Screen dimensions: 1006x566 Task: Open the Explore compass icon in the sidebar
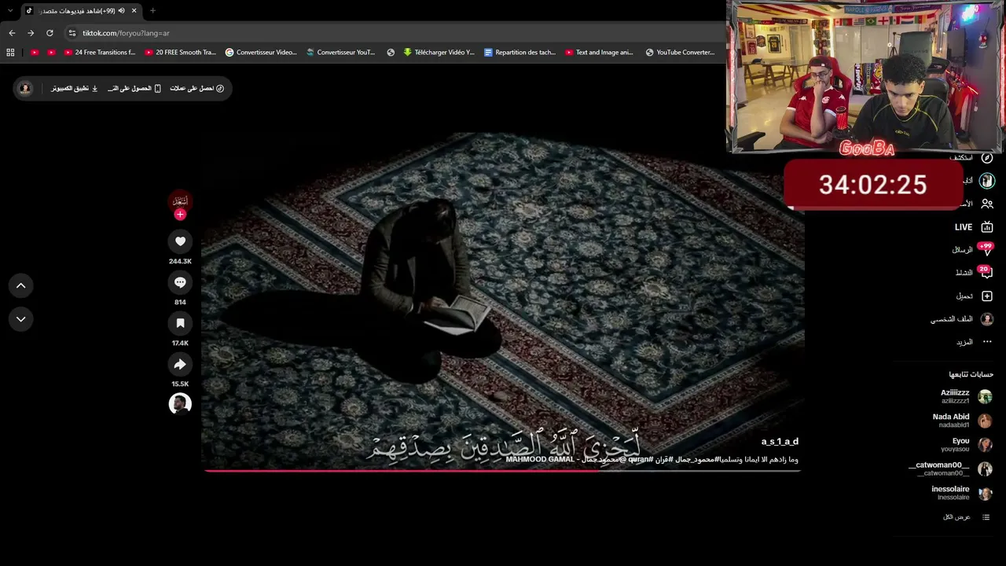(987, 158)
